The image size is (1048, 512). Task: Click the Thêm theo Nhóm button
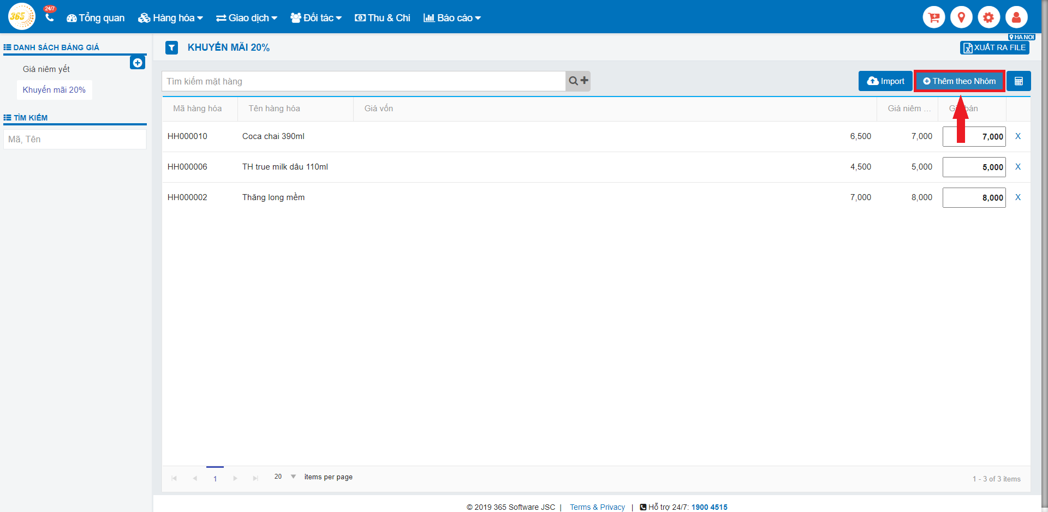pos(960,81)
